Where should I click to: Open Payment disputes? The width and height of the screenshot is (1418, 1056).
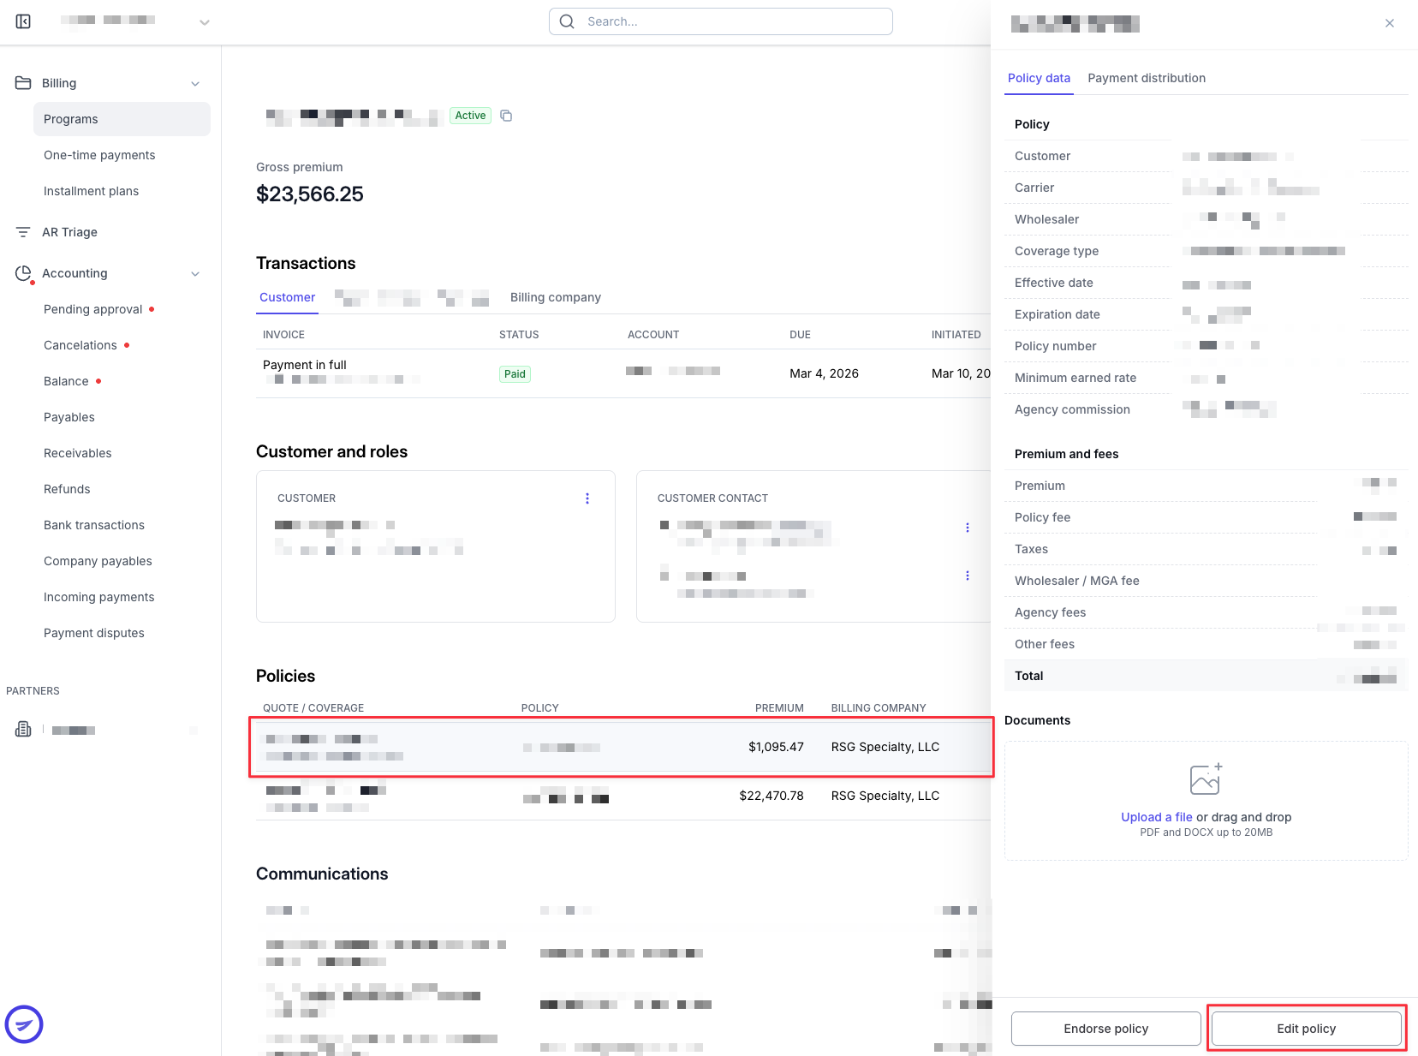(93, 633)
